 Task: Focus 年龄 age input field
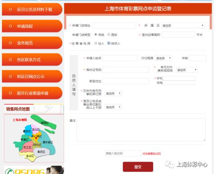click(198, 58)
